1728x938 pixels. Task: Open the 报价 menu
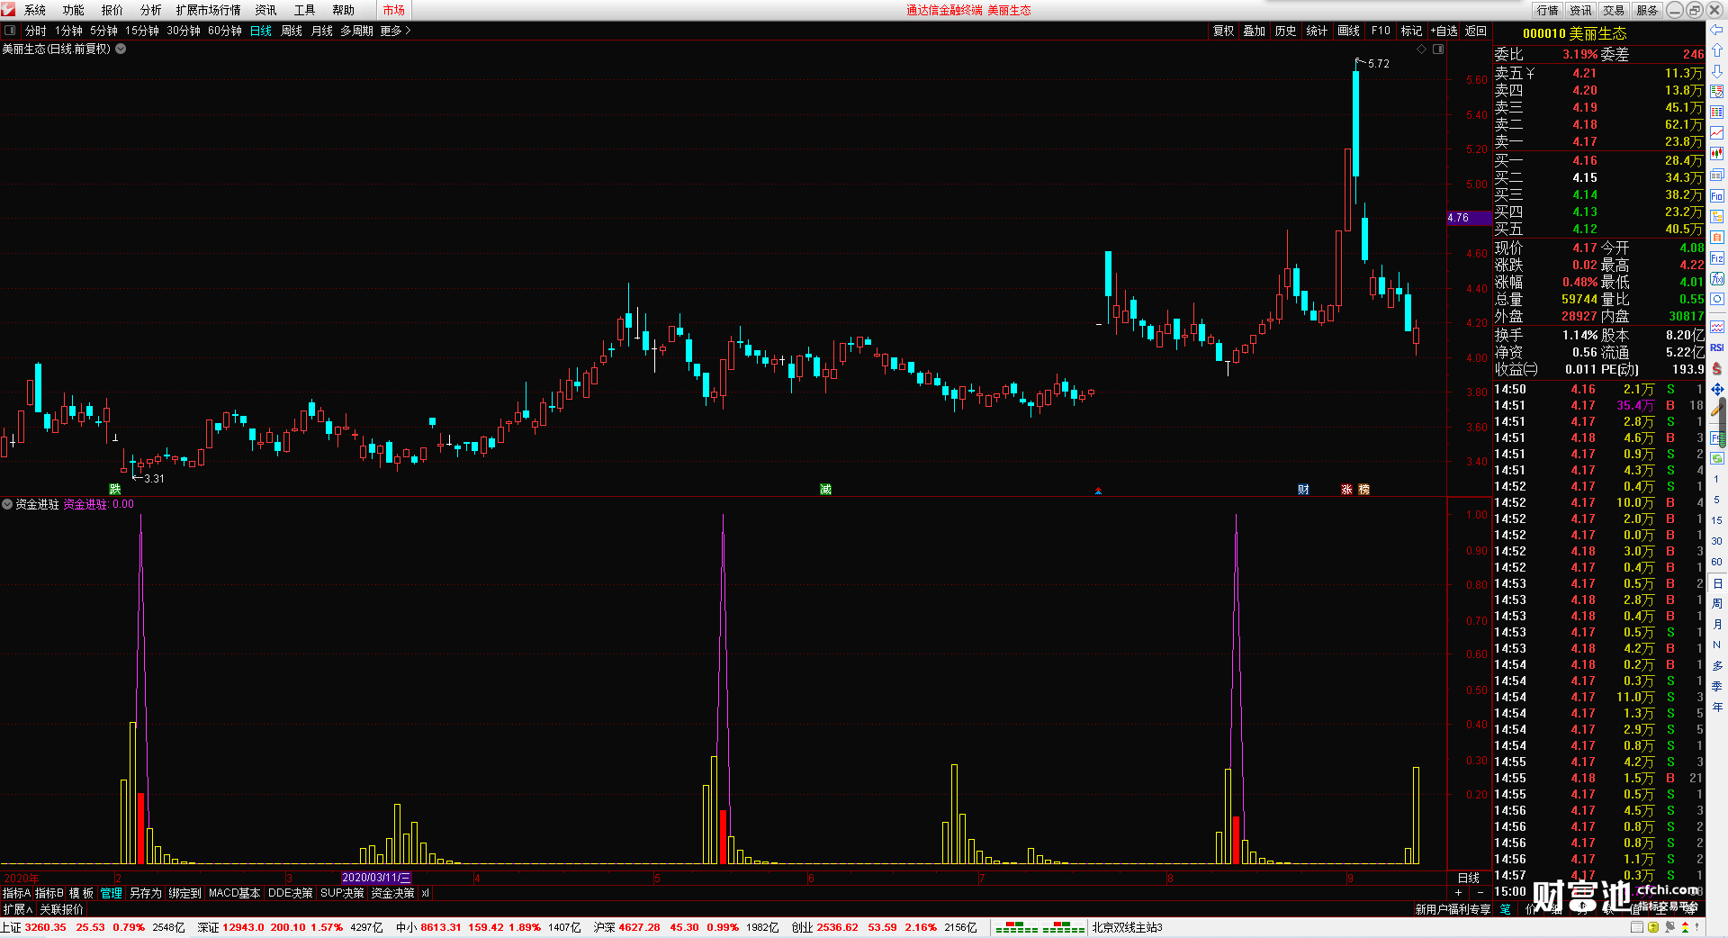(112, 10)
